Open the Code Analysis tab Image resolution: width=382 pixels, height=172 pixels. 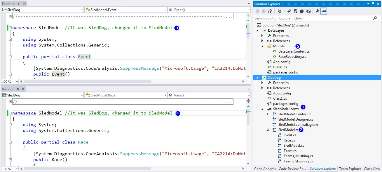tap(265, 169)
